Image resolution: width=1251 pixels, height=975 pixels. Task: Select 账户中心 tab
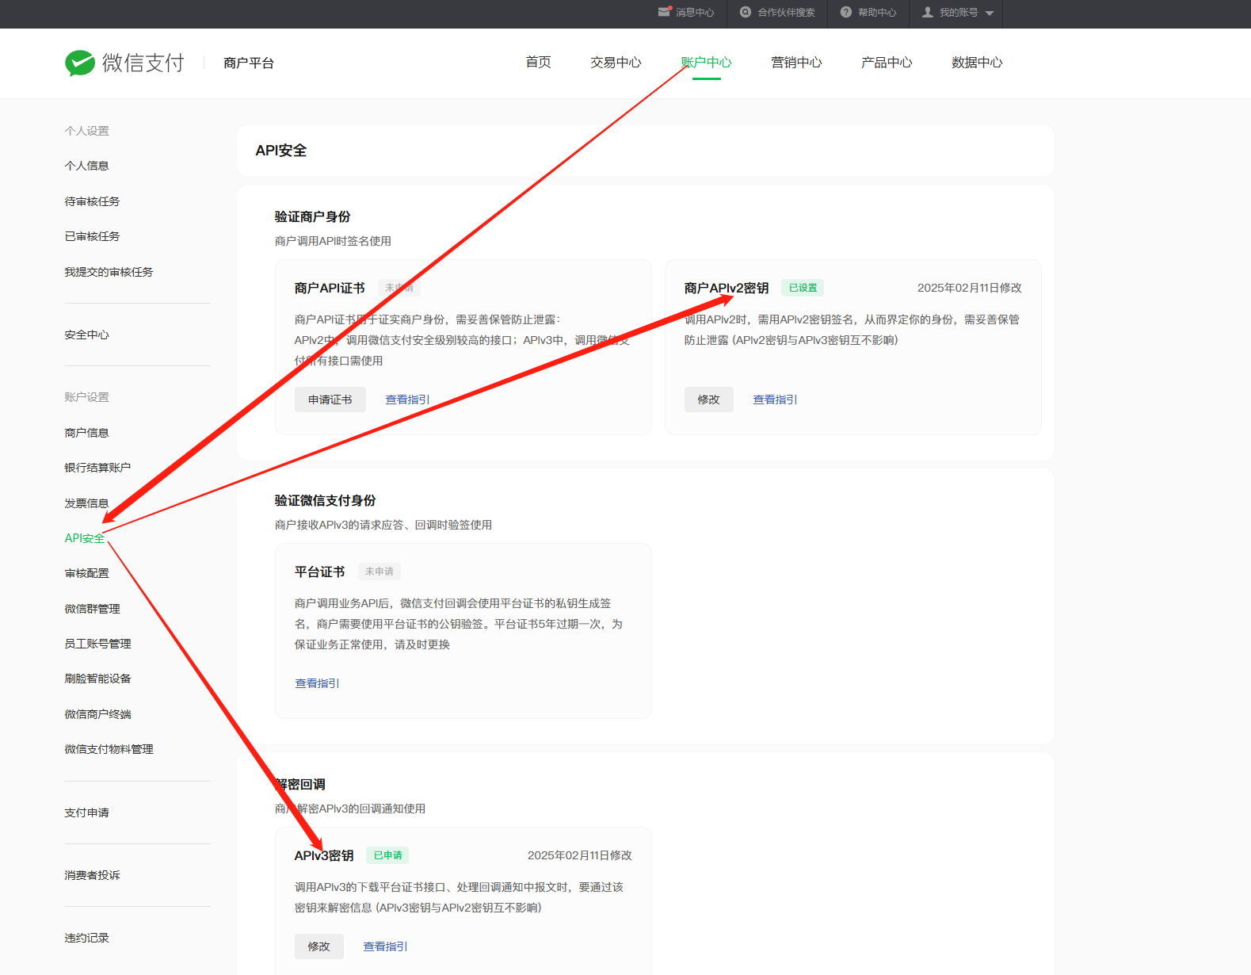click(707, 63)
